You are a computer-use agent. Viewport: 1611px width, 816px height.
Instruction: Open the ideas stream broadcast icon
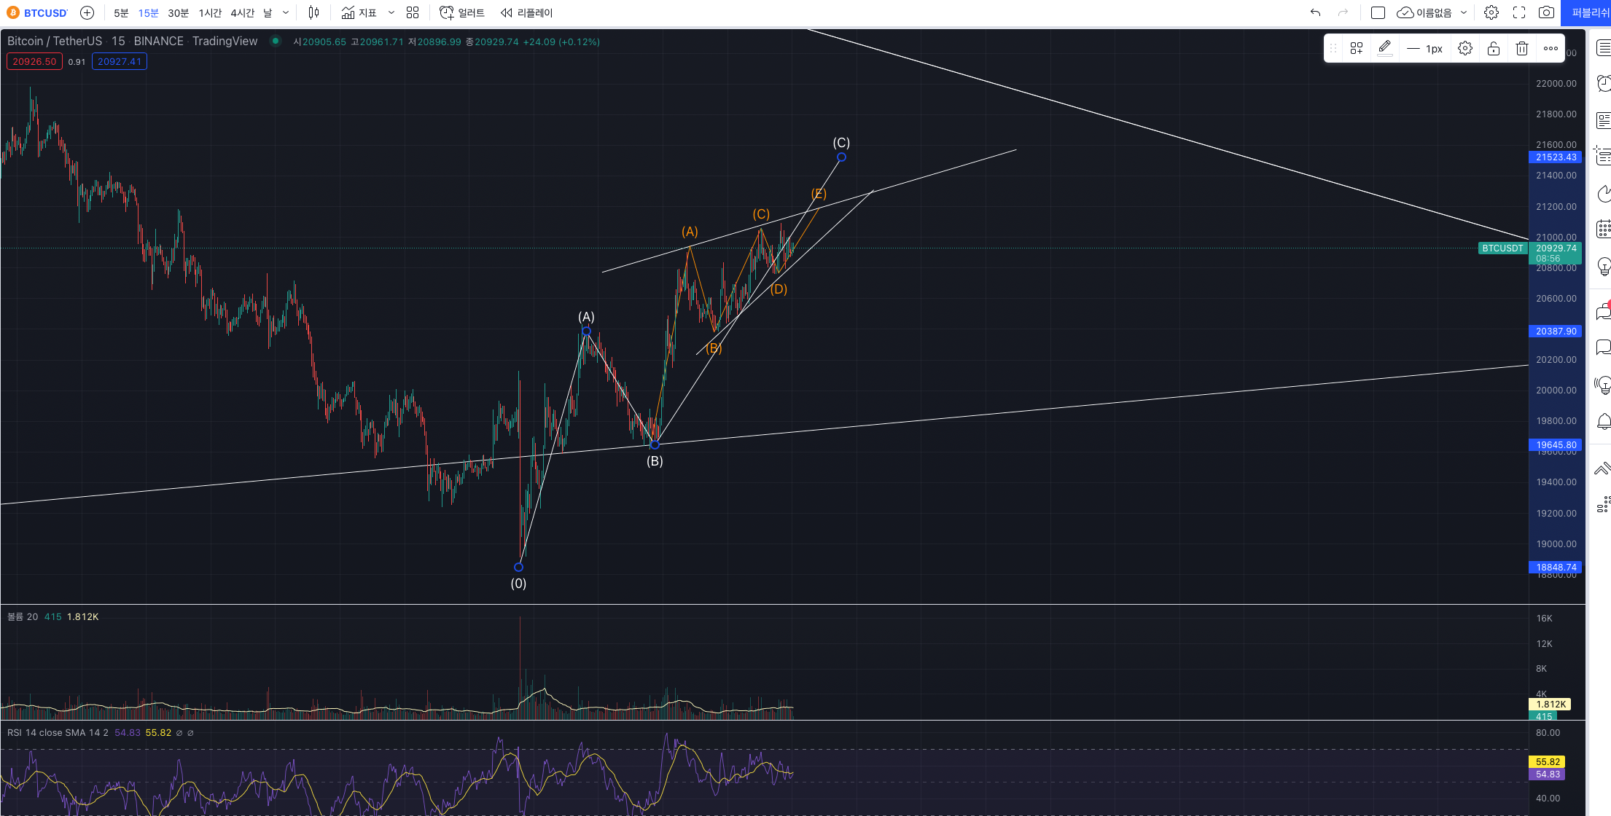point(1603,385)
